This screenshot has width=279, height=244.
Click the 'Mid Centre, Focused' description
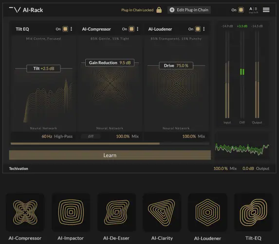point(43,39)
